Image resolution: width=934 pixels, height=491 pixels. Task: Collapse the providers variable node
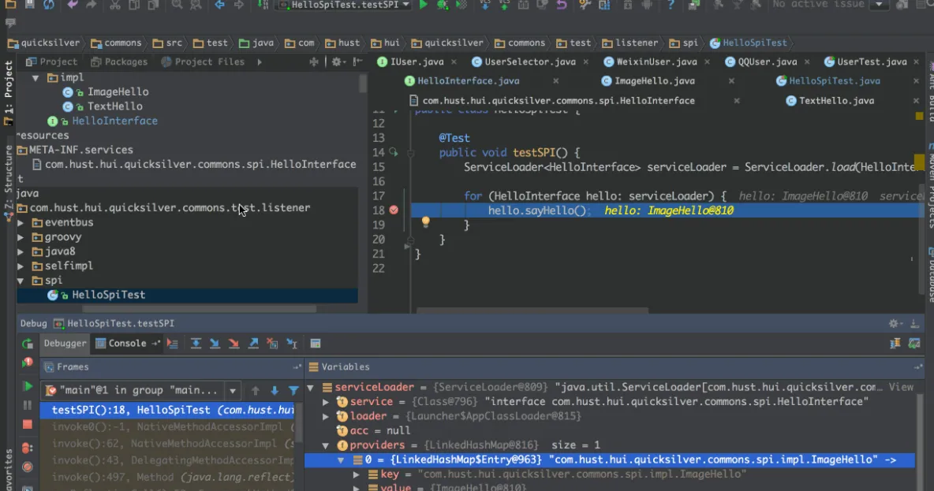(325, 445)
